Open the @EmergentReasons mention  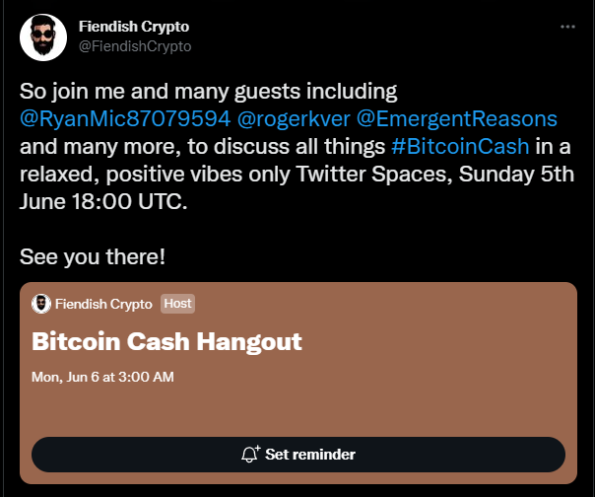click(457, 119)
